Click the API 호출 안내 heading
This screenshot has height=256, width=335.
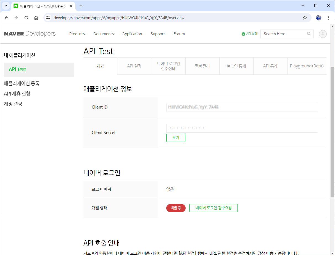coord(102,243)
